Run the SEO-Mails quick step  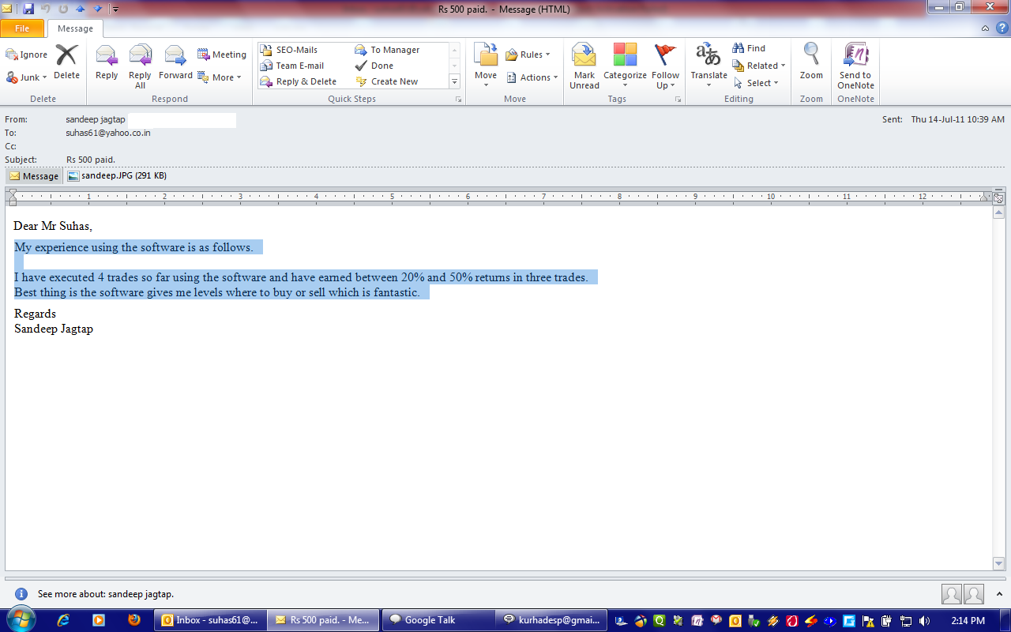pos(289,50)
